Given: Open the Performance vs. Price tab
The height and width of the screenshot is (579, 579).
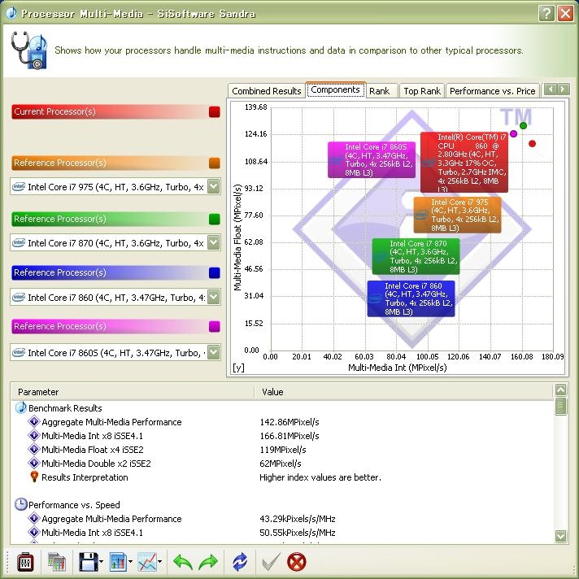Looking at the screenshot, I should point(493,91).
